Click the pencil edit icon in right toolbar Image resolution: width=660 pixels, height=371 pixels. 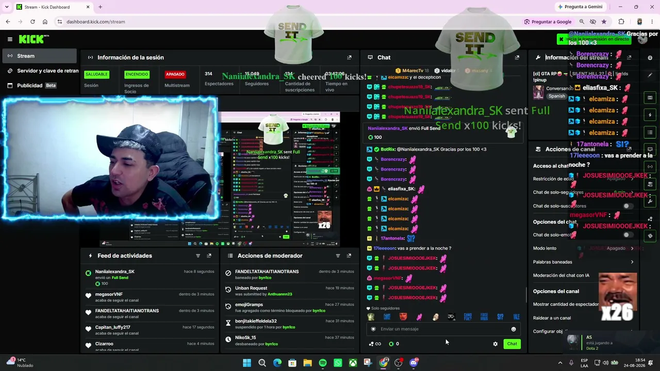pyautogui.click(x=650, y=75)
